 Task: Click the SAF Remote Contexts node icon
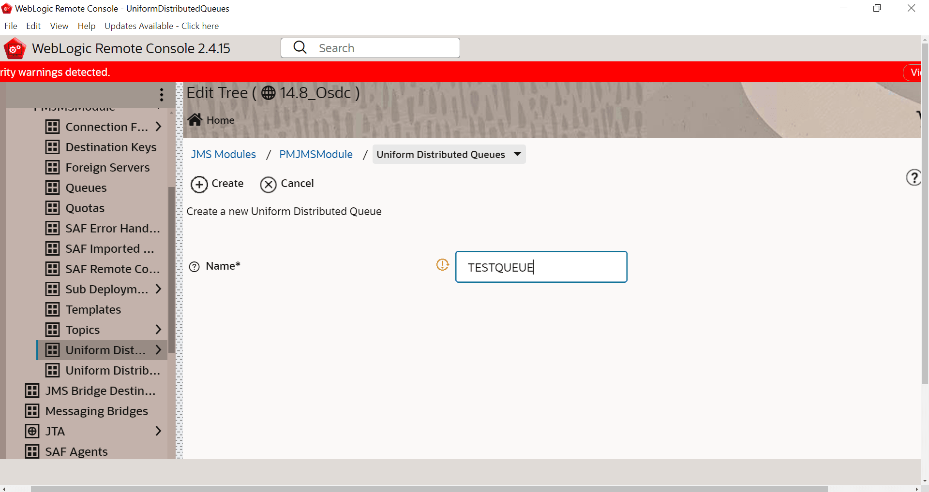point(52,269)
